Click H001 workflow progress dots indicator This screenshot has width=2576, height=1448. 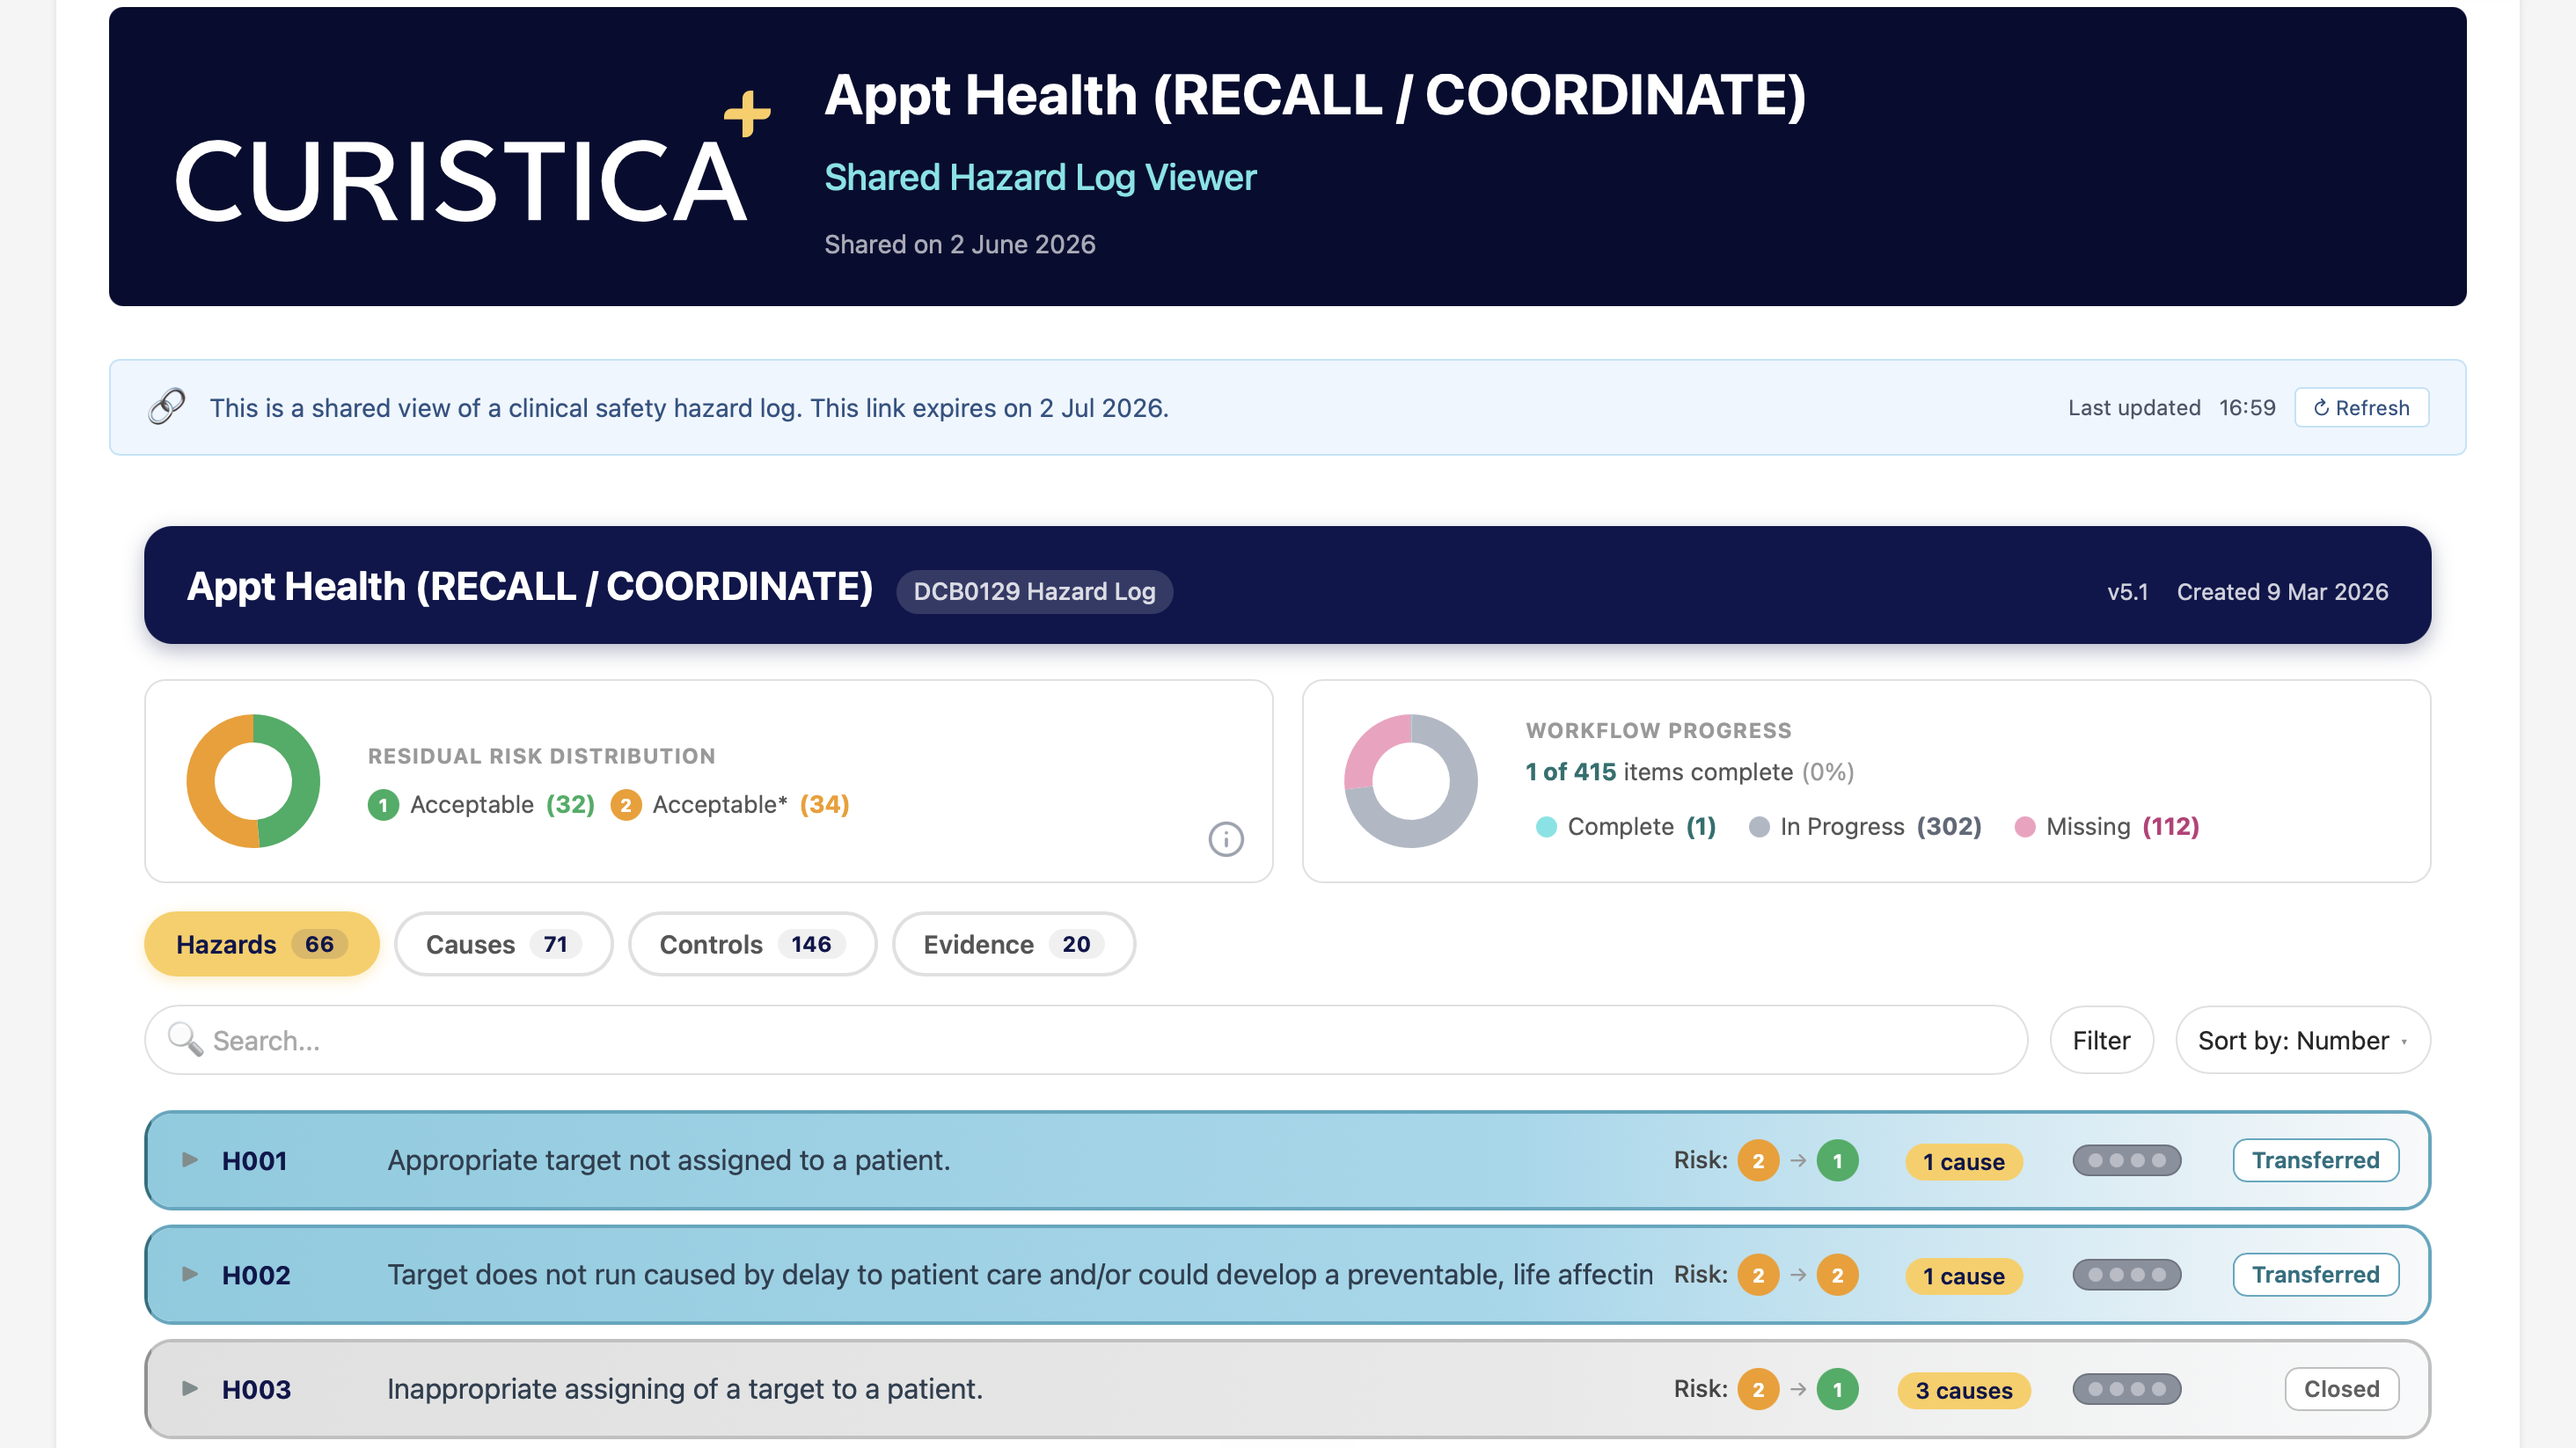click(x=2126, y=1161)
